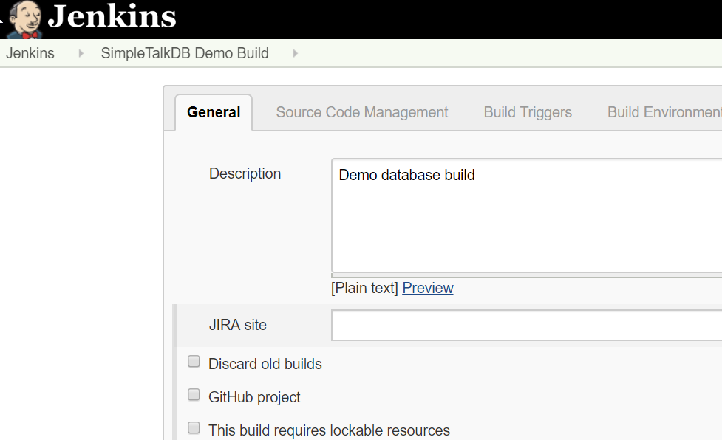
Task: Enable the lockable resources checkbox
Action: pyautogui.click(x=193, y=427)
